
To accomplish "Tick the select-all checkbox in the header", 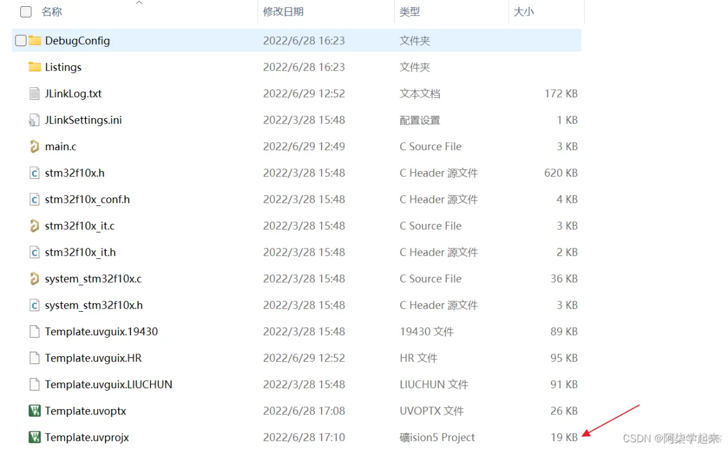I will [x=26, y=12].
